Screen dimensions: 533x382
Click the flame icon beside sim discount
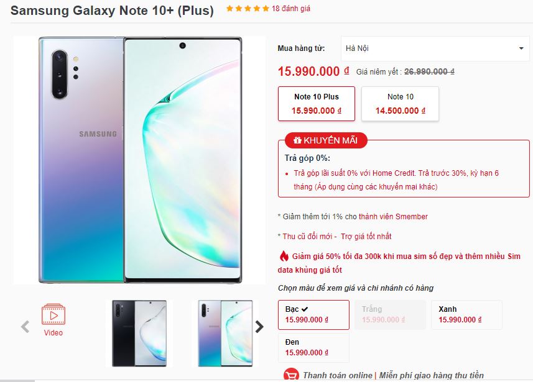coord(284,257)
